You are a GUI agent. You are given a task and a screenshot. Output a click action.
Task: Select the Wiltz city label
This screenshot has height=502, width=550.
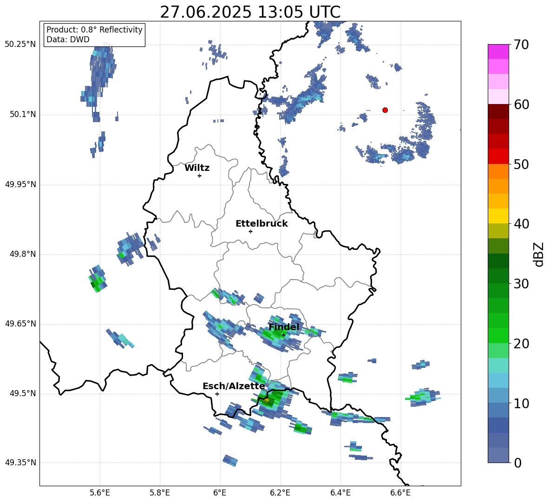pyautogui.click(x=197, y=168)
